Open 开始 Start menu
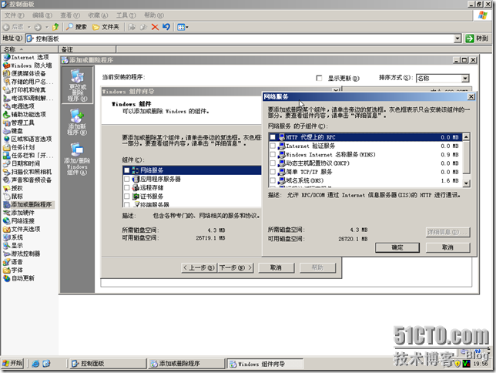 pyautogui.click(x=12, y=364)
